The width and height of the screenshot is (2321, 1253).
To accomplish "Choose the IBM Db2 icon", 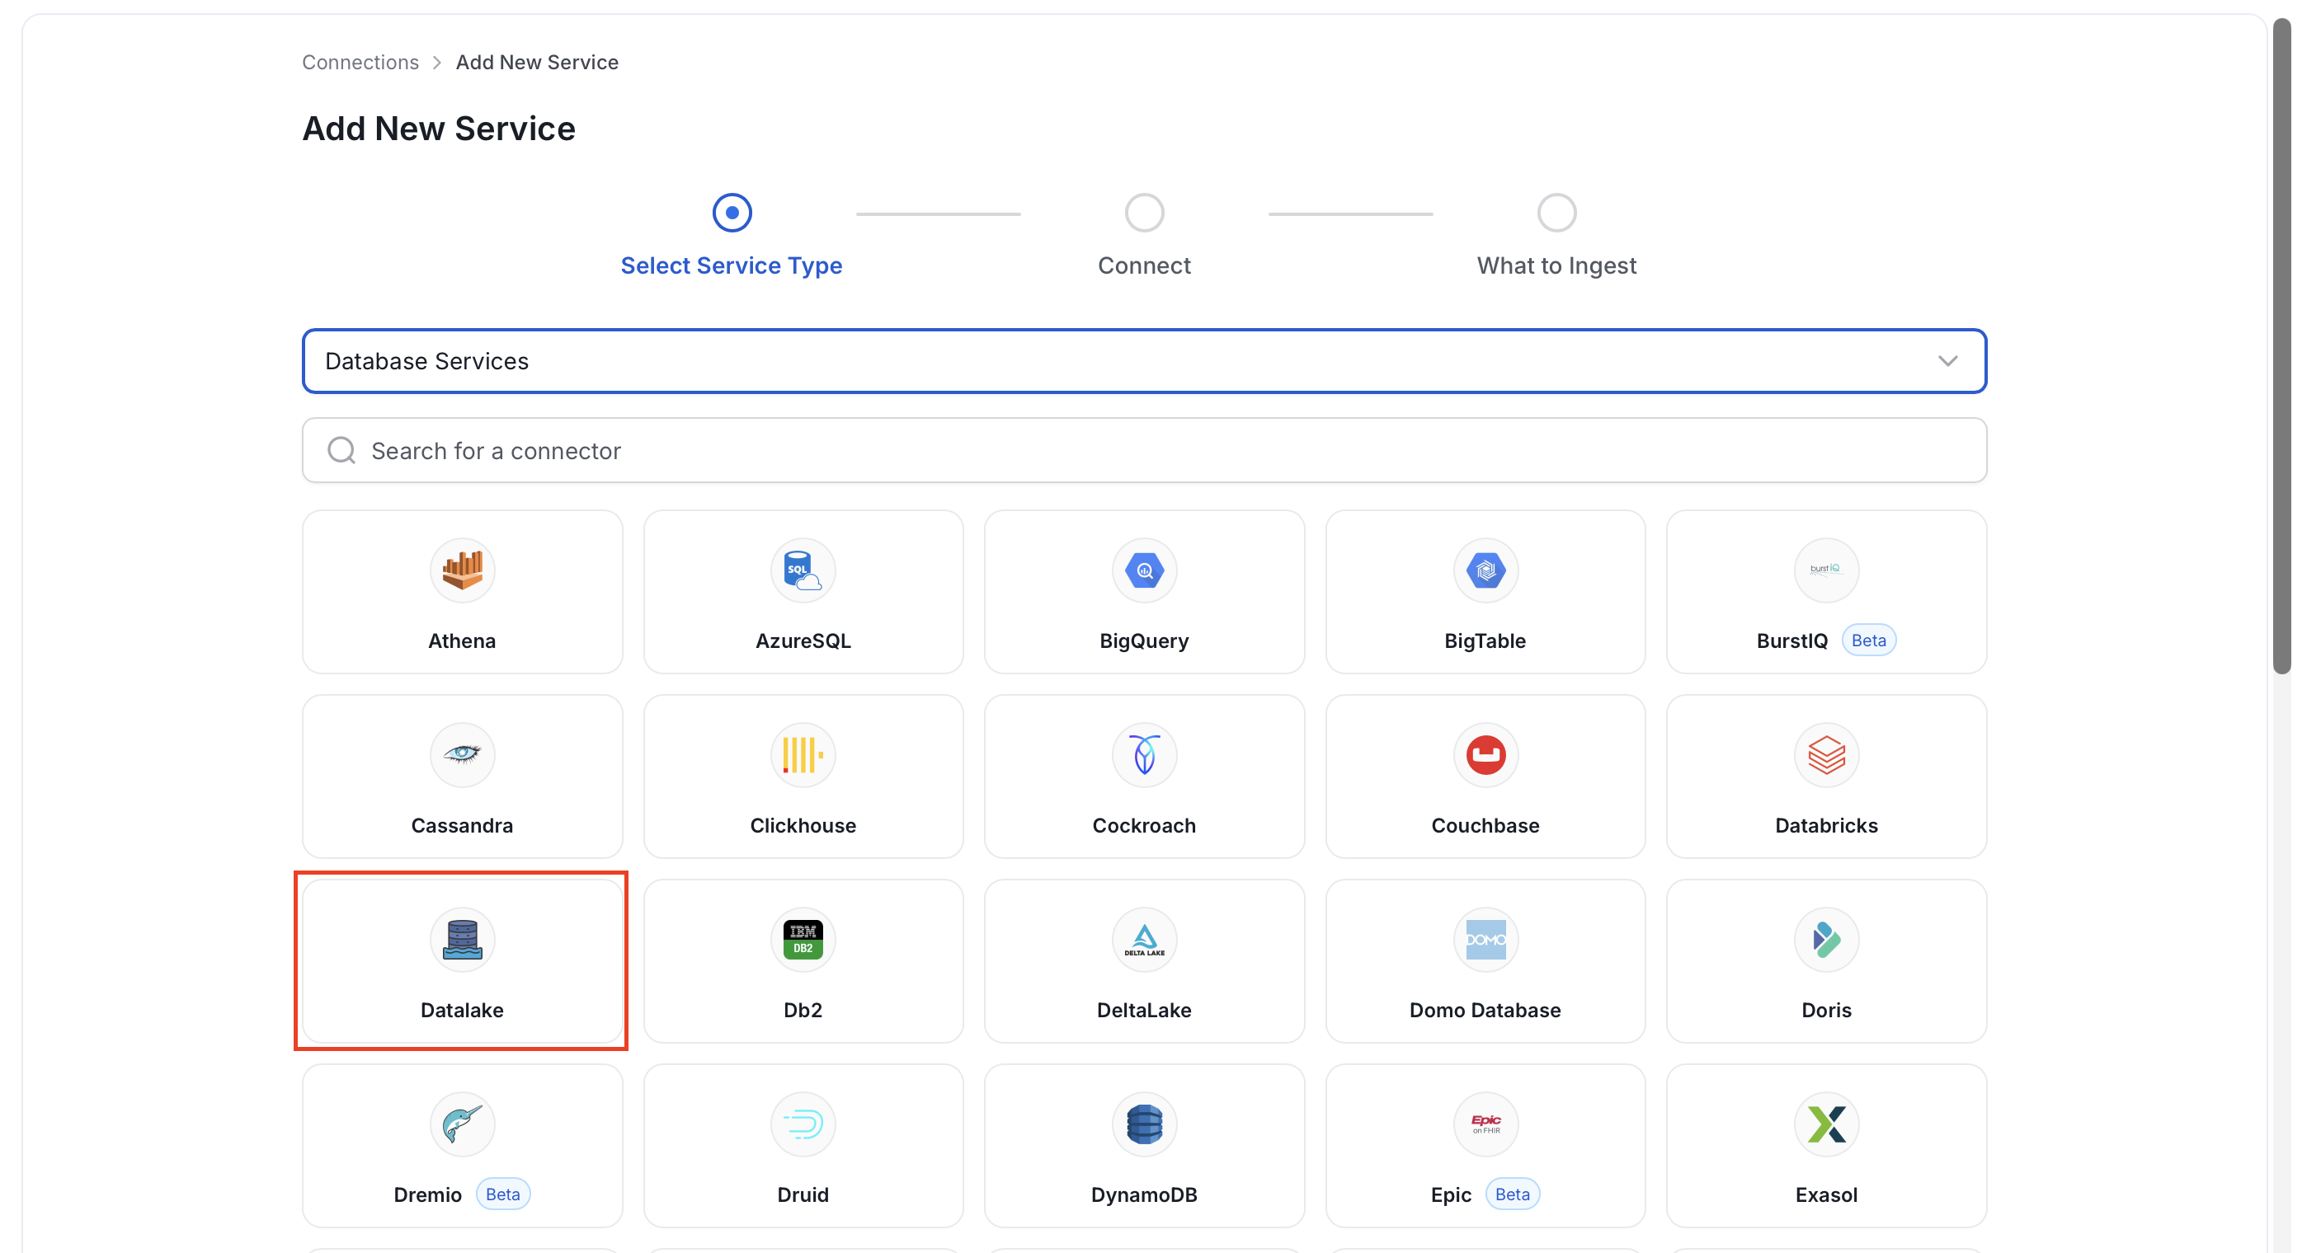I will click(803, 940).
